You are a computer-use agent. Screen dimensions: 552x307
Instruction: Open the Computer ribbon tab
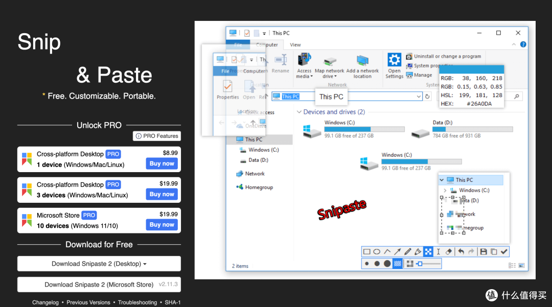pos(267,44)
